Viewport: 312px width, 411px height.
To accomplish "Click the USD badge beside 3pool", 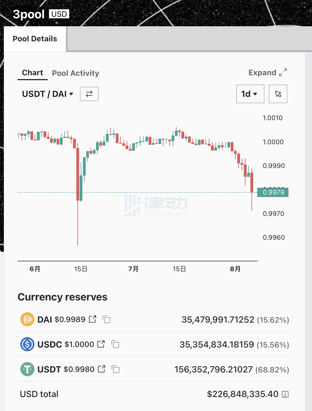I will click(x=59, y=14).
